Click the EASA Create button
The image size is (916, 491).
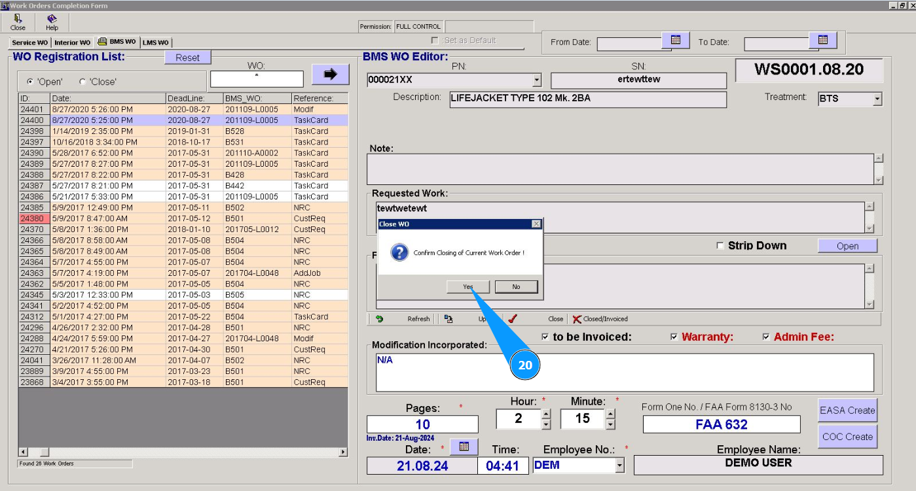point(847,411)
